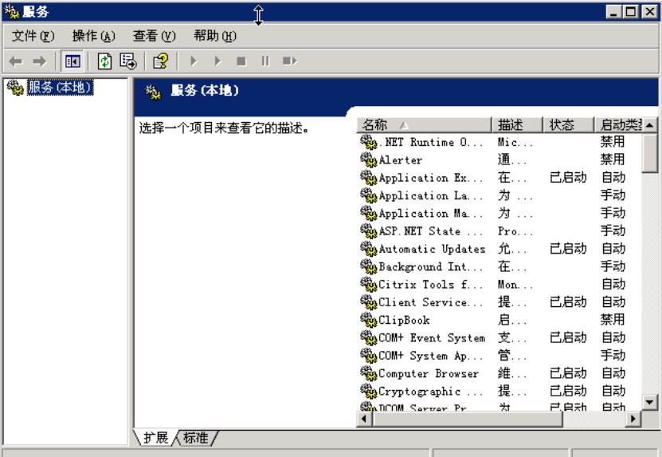This screenshot has height=457, width=662.
Task: Sort by the 状态 column header
Action: (x=569, y=124)
